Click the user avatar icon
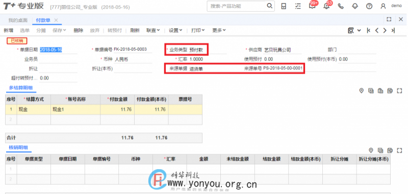 coord(383,6)
